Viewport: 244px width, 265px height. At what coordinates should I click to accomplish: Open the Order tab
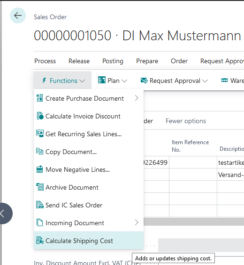point(179,61)
